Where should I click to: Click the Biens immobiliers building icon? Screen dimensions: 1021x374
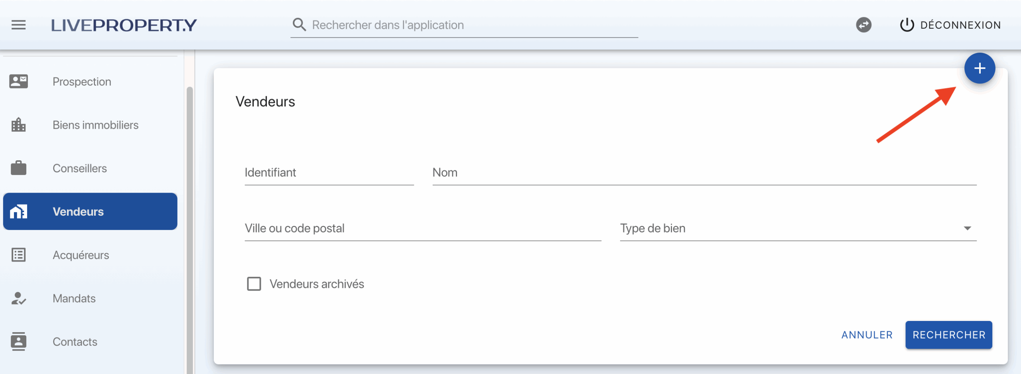pos(18,125)
